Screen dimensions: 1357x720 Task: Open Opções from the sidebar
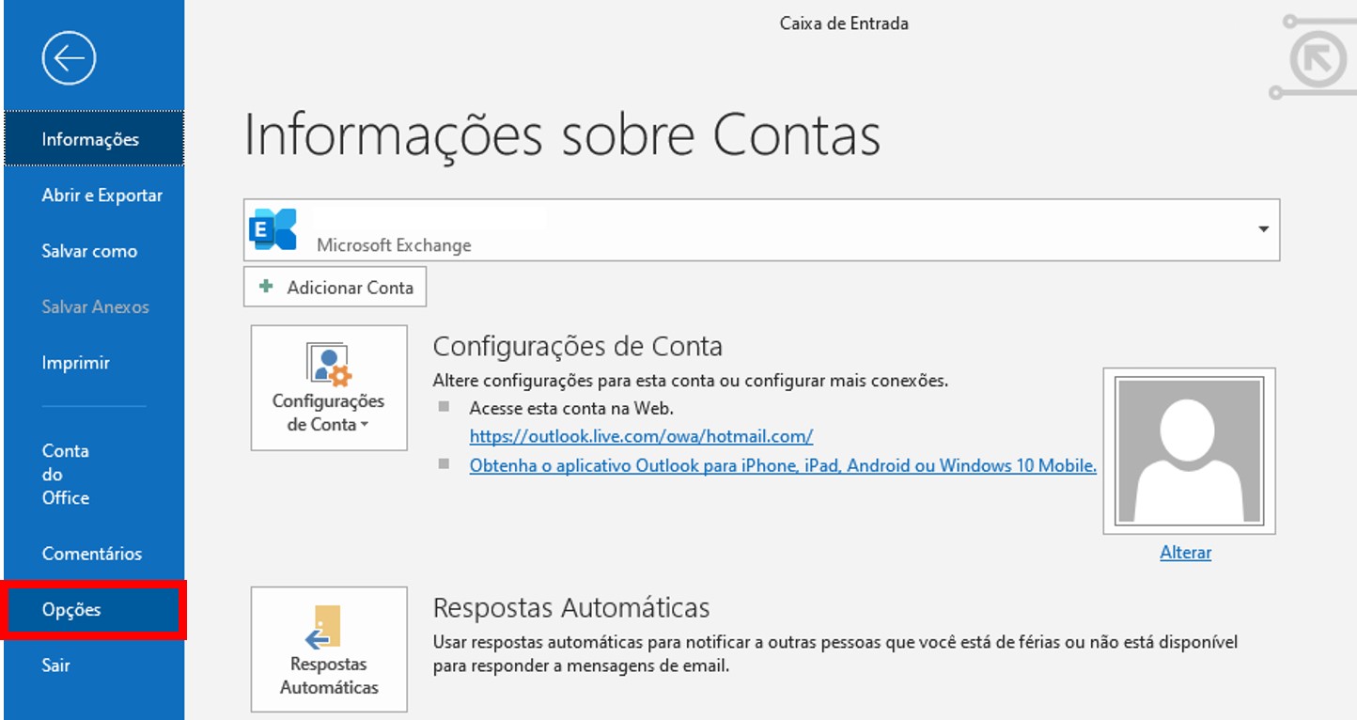pyautogui.click(x=73, y=609)
